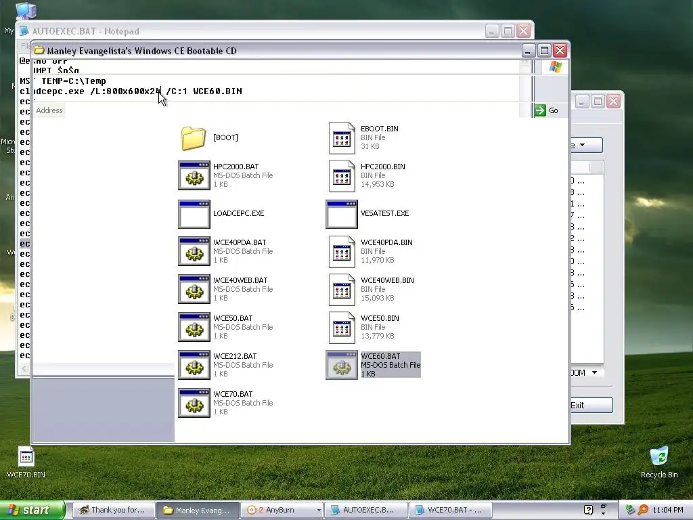Select the WCE40PDA.BAT batch file icon
This screenshot has height=520, width=693.
194,252
